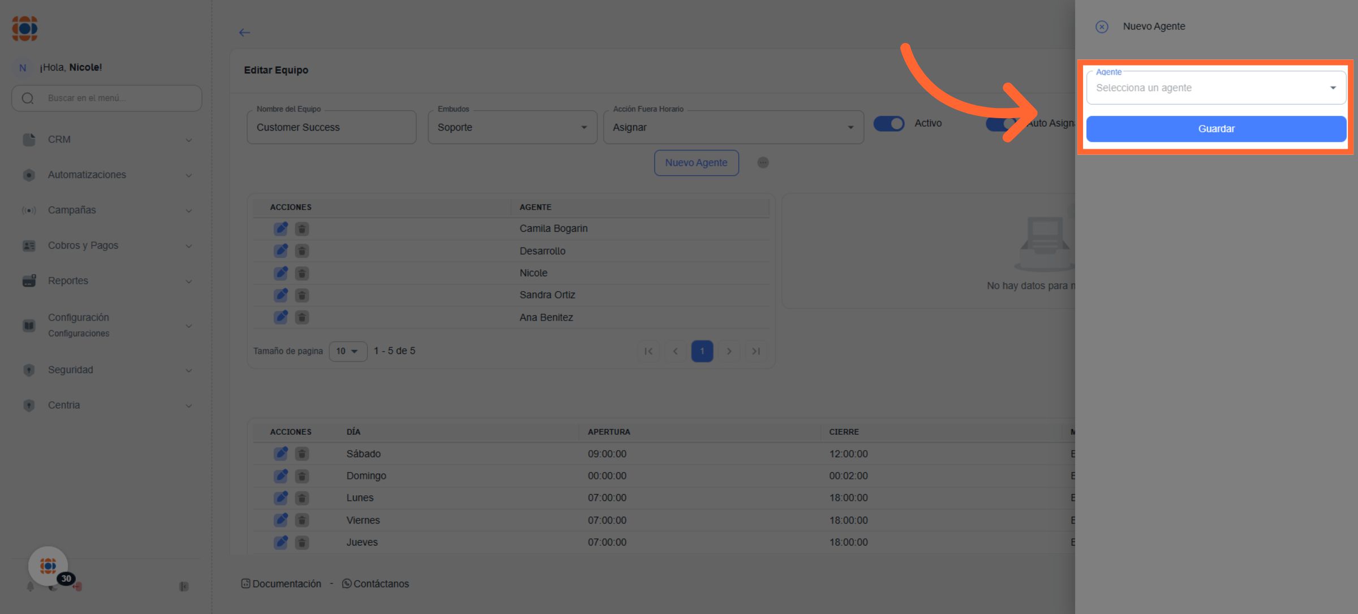Open the 'Selecciona un agente' dropdown
The height and width of the screenshot is (614, 1358).
(1215, 88)
